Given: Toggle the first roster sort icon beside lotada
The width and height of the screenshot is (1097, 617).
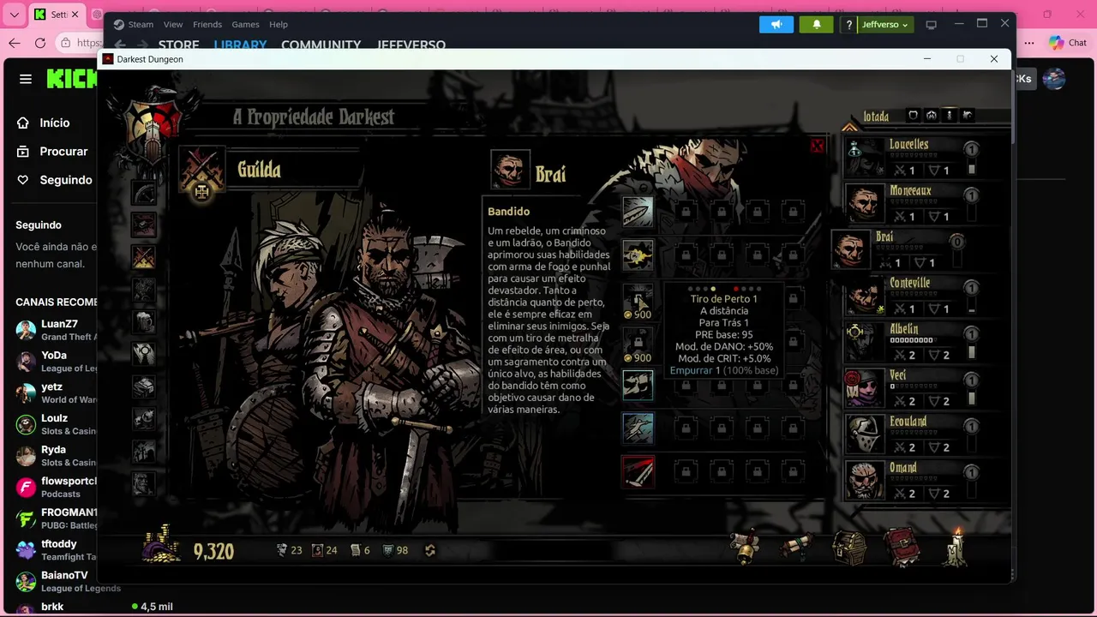Looking at the screenshot, I should point(913,115).
